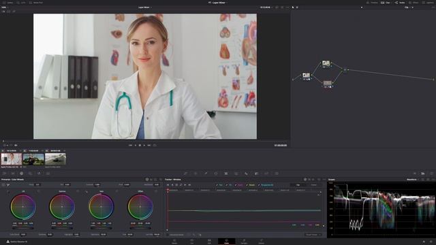Open the Color Match palette icon
This screenshot has width=436, height=245.
coord(13,174)
